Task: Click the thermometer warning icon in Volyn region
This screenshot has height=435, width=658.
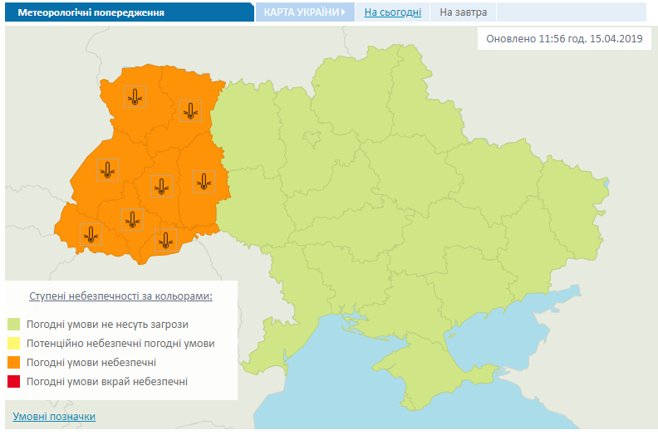Action: (x=135, y=97)
